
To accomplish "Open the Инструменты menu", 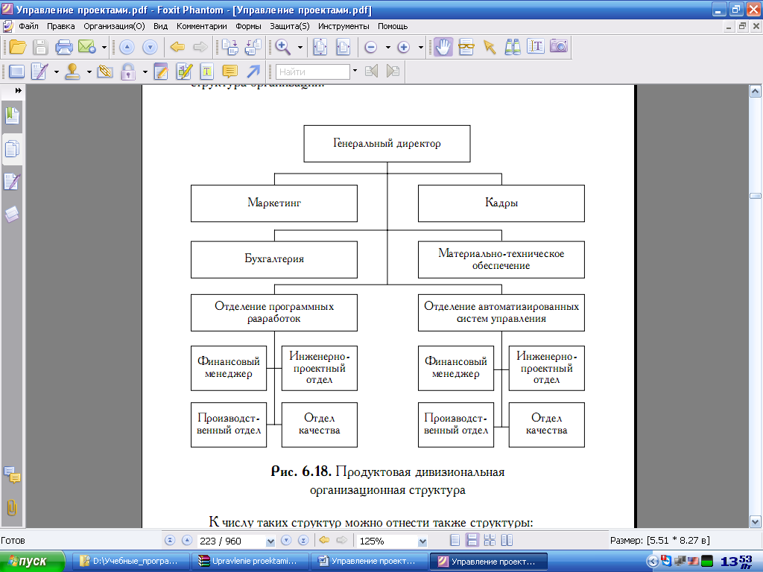I will 343,26.
